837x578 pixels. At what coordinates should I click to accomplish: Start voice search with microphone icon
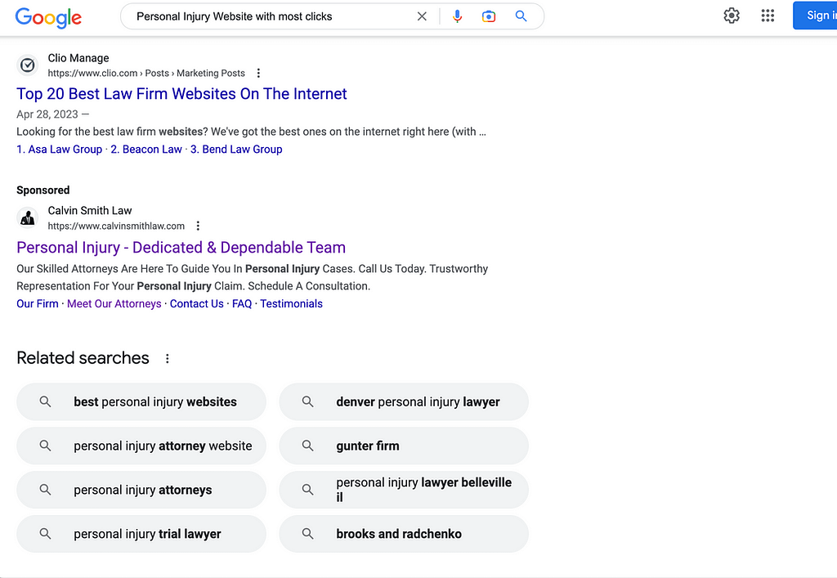457,16
